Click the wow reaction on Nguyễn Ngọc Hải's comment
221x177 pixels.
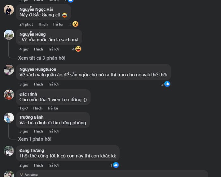click(75, 24)
